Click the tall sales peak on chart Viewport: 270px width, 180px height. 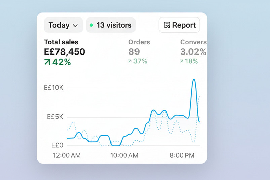194,80
